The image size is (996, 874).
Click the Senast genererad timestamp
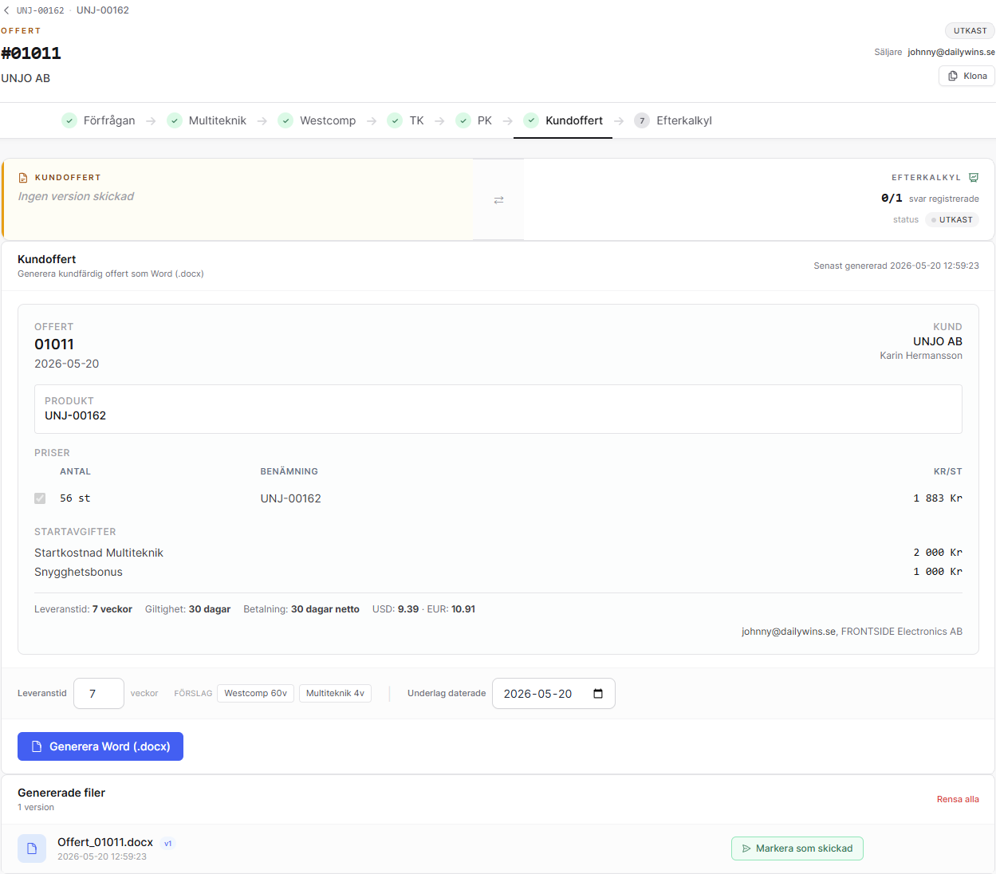click(896, 266)
